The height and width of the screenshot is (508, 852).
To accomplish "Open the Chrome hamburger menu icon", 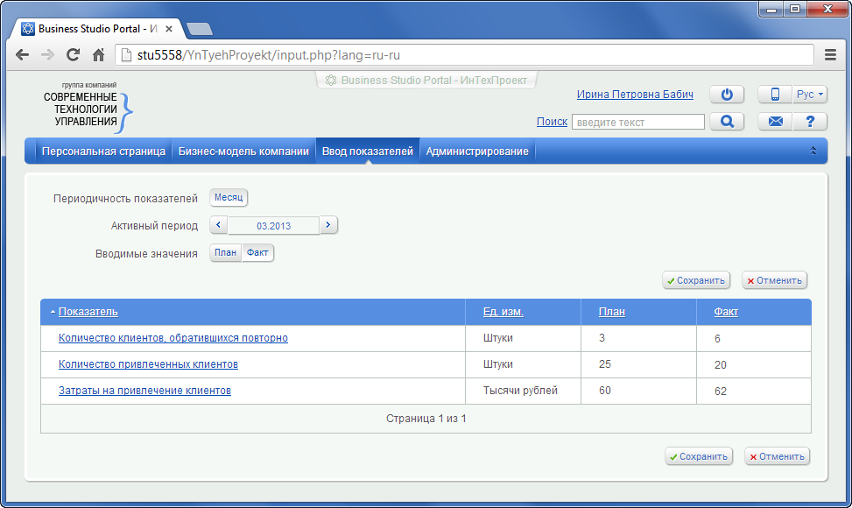I will coord(831,55).
